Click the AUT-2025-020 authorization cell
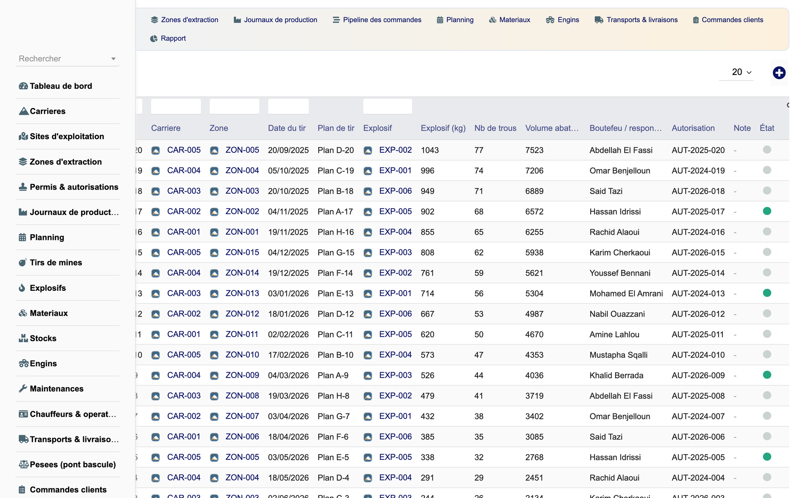Screen dimensions: 797x498 click(x=698, y=150)
